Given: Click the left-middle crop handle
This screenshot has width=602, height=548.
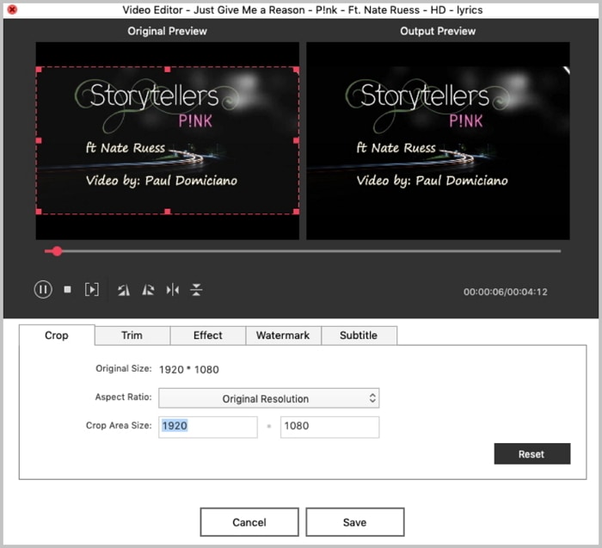Looking at the screenshot, I should point(39,140).
